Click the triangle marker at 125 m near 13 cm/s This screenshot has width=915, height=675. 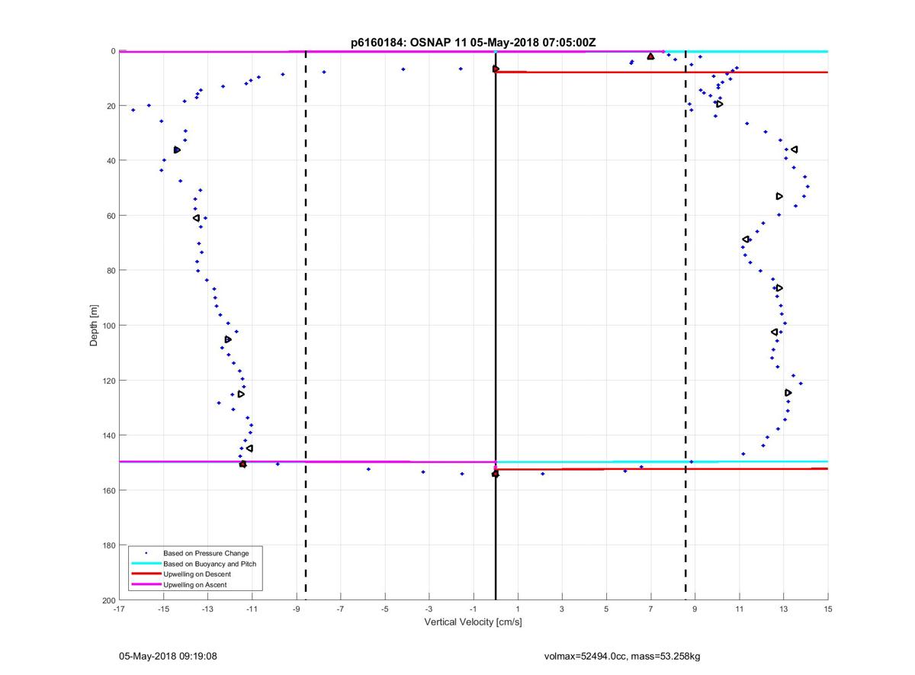788,393
